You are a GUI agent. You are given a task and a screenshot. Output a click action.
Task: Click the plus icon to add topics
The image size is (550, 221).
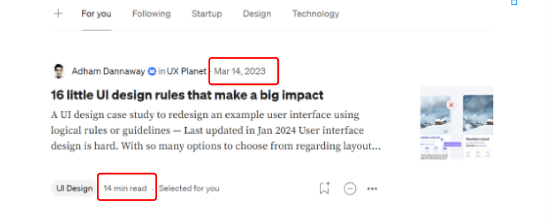pos(58,14)
